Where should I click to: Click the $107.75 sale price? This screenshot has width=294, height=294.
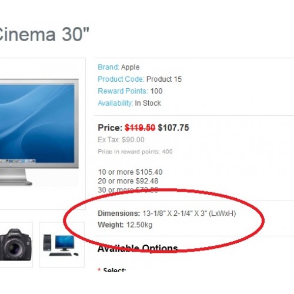[173, 128]
